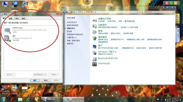This screenshot has height=102, width=183.
Task: Open Windows Live Messenger desktop shortcut
Action: pyautogui.click(x=15, y=90)
